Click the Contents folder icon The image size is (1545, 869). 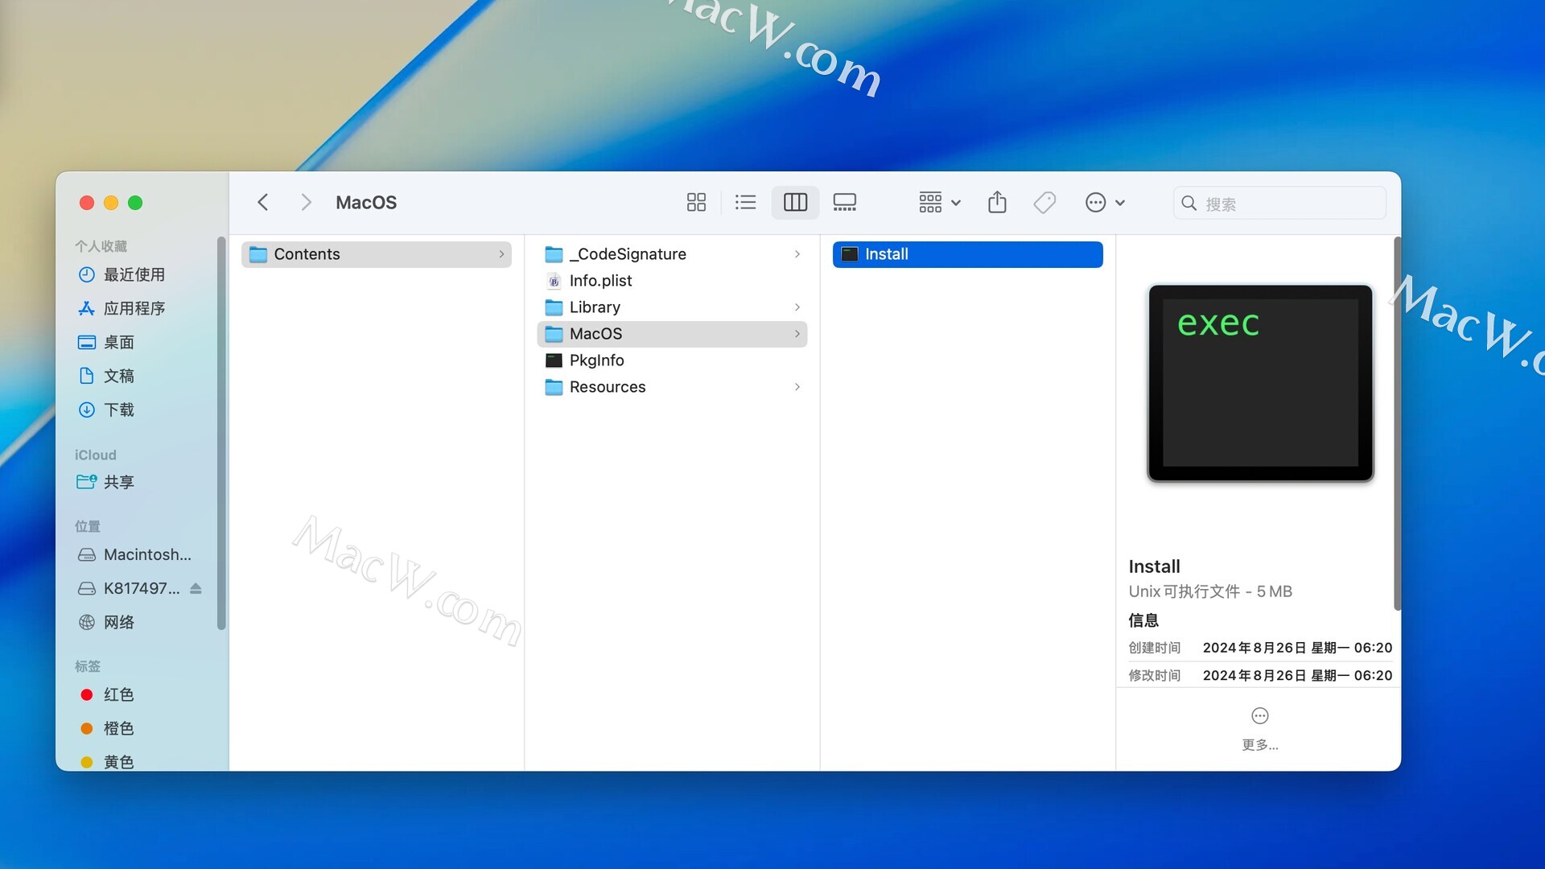click(x=258, y=254)
